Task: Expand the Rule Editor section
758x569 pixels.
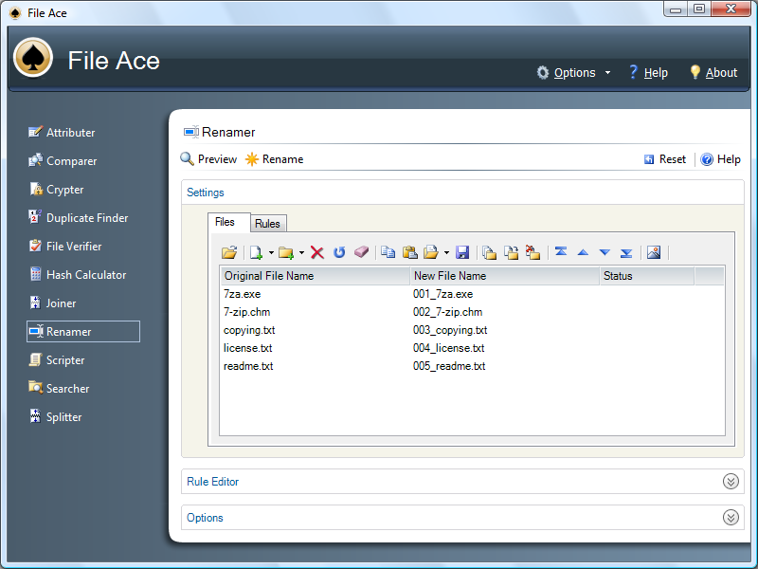Action: click(x=730, y=481)
